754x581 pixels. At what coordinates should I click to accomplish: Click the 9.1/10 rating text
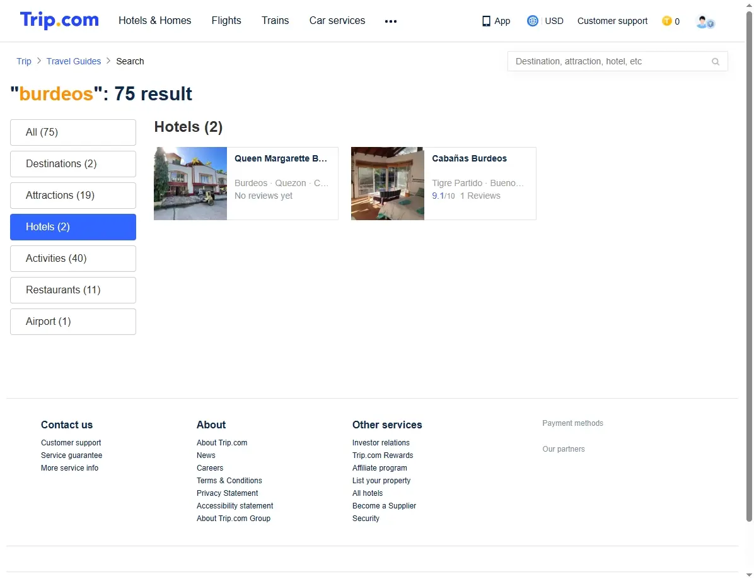(x=443, y=196)
